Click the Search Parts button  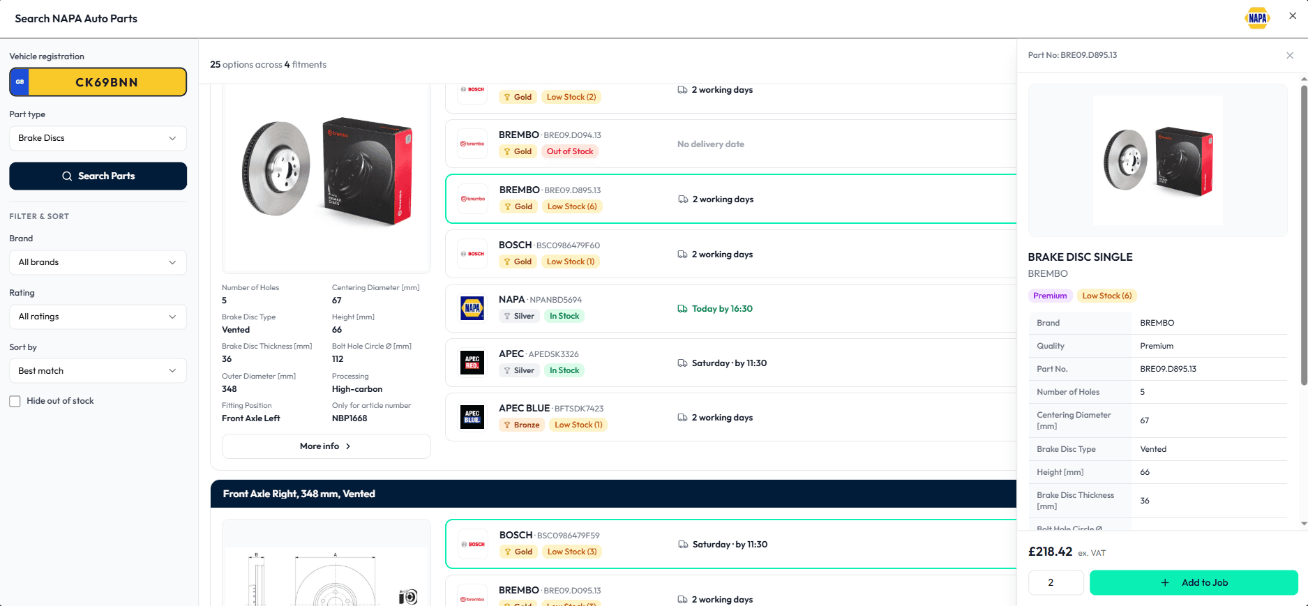point(98,176)
